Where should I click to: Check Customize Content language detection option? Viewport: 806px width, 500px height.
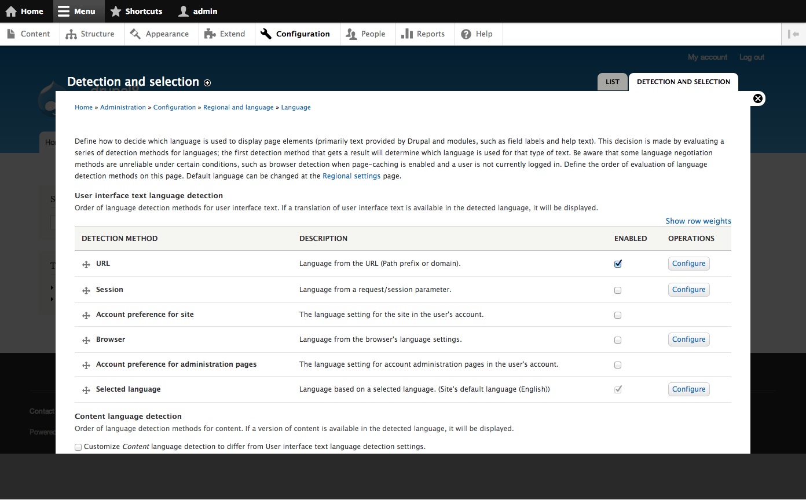pyautogui.click(x=78, y=447)
